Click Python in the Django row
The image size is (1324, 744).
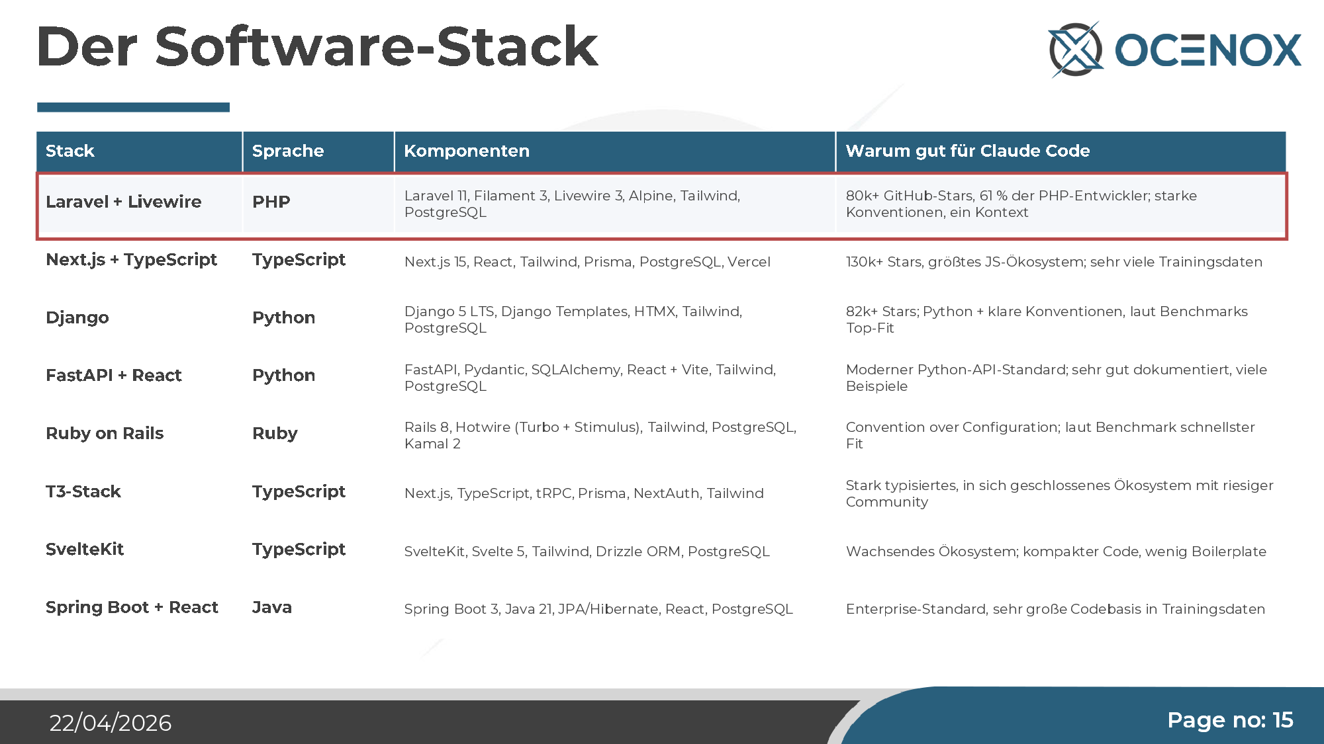pos(318,319)
